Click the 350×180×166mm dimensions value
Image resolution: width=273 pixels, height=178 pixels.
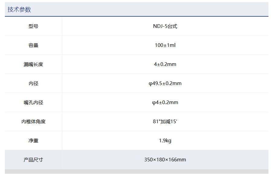[165, 160]
